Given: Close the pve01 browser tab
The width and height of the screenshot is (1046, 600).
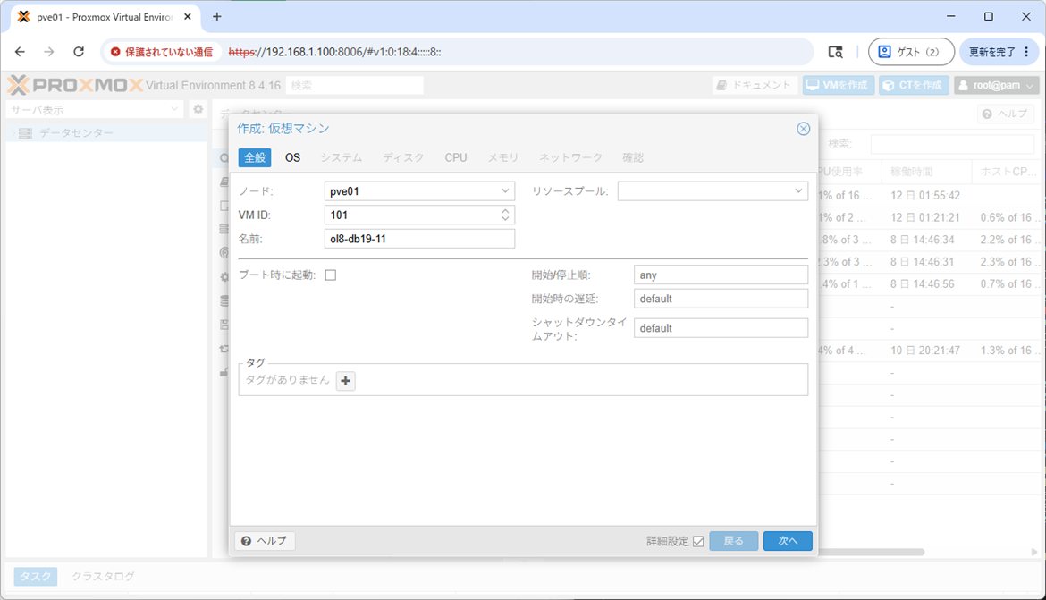Looking at the screenshot, I should 188,17.
